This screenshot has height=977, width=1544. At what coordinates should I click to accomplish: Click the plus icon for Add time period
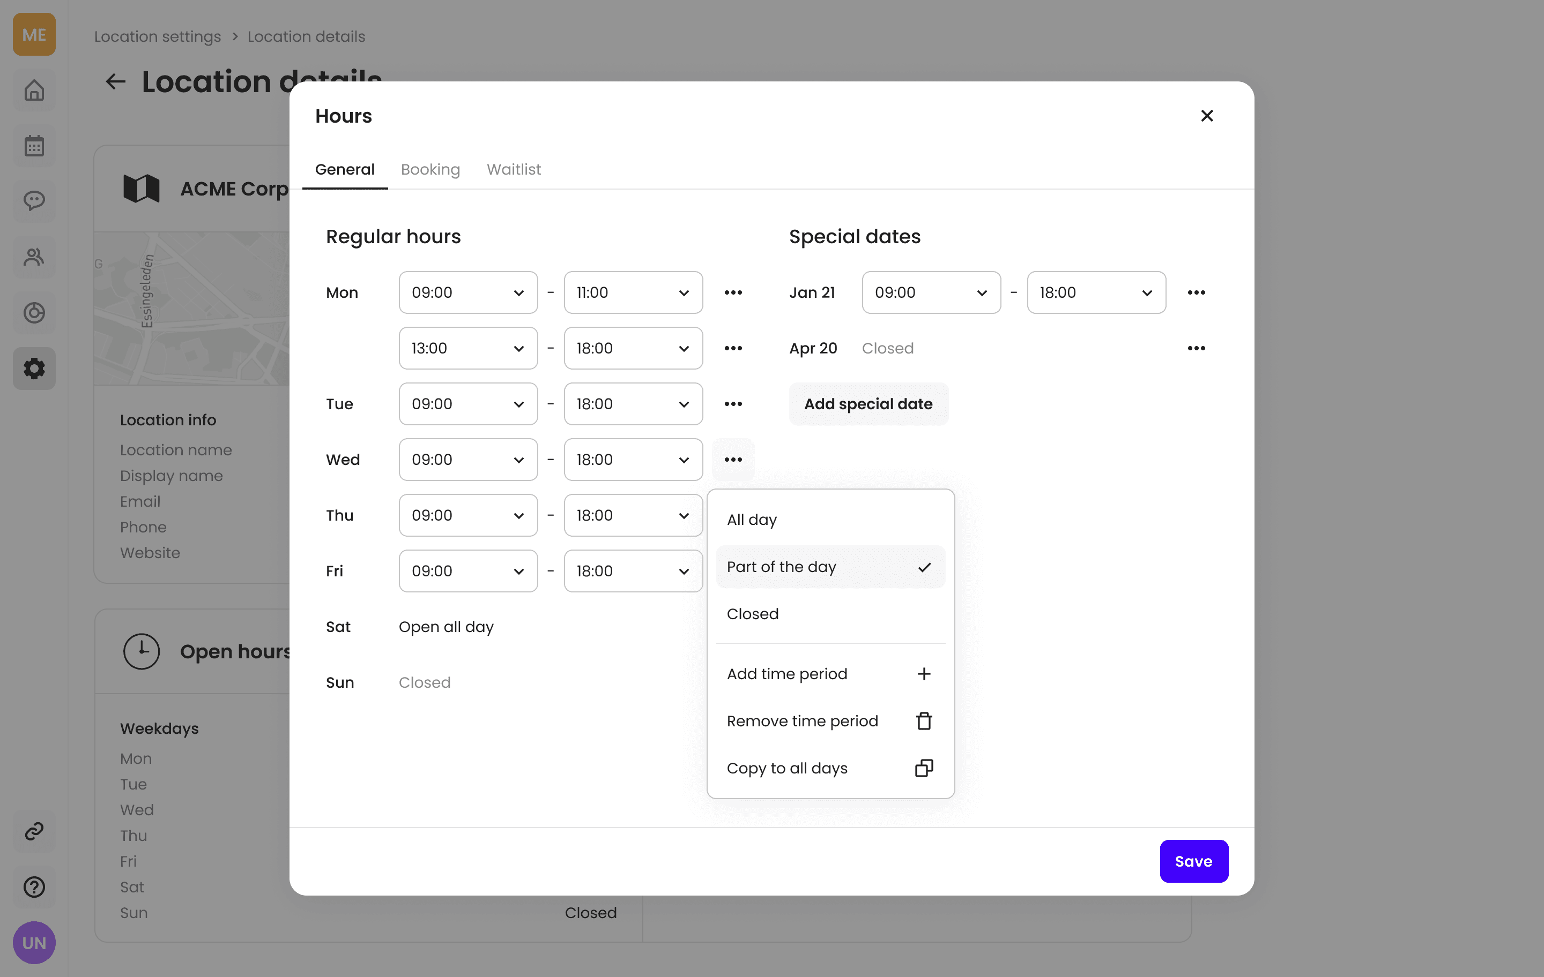(924, 674)
